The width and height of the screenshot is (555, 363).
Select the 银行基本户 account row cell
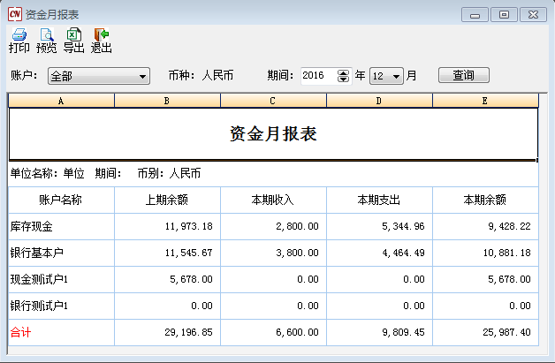tap(61, 253)
